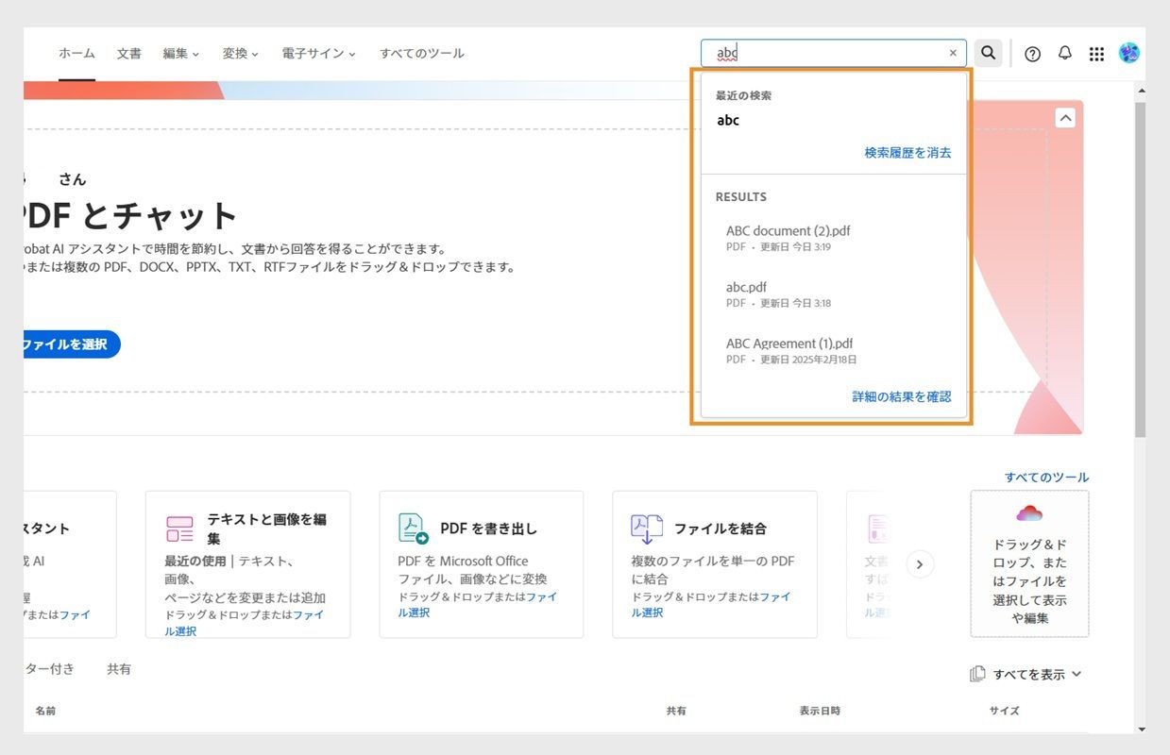
Task: Click the 検索履歴を消去 link
Action: click(907, 152)
